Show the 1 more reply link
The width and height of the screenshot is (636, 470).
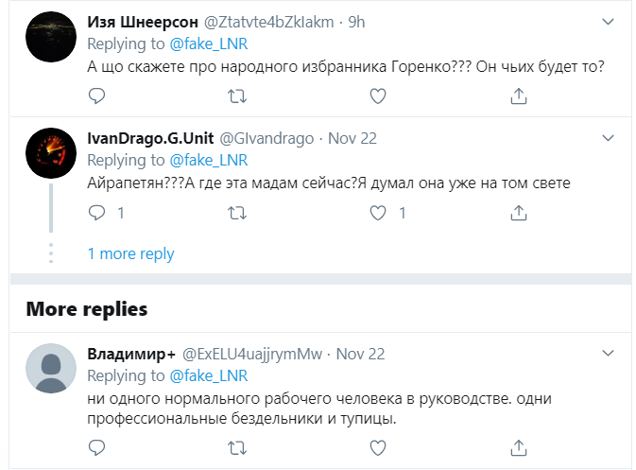point(130,253)
